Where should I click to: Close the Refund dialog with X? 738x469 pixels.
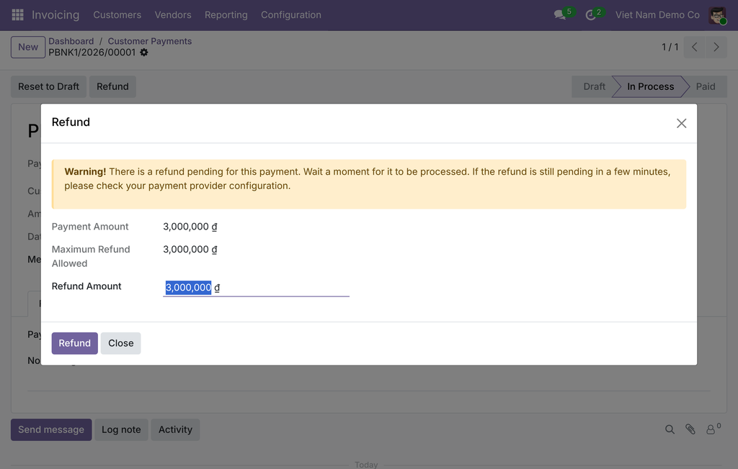(x=681, y=123)
